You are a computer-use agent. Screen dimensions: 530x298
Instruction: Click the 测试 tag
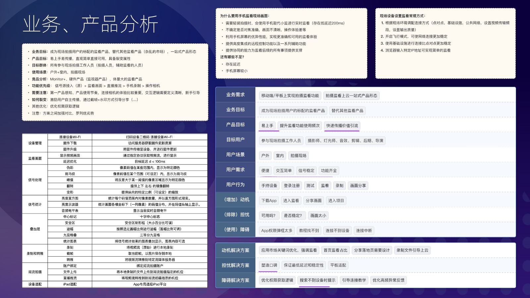click(310, 186)
